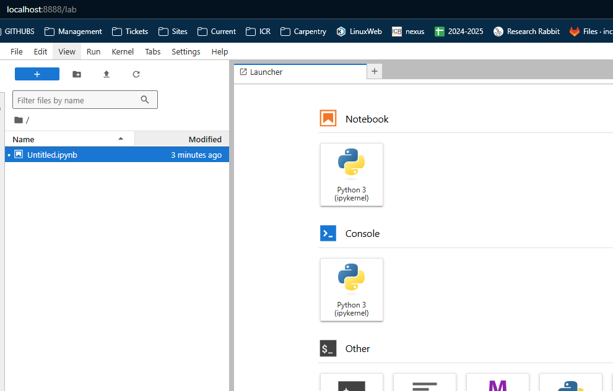Open the View menu

click(x=67, y=51)
